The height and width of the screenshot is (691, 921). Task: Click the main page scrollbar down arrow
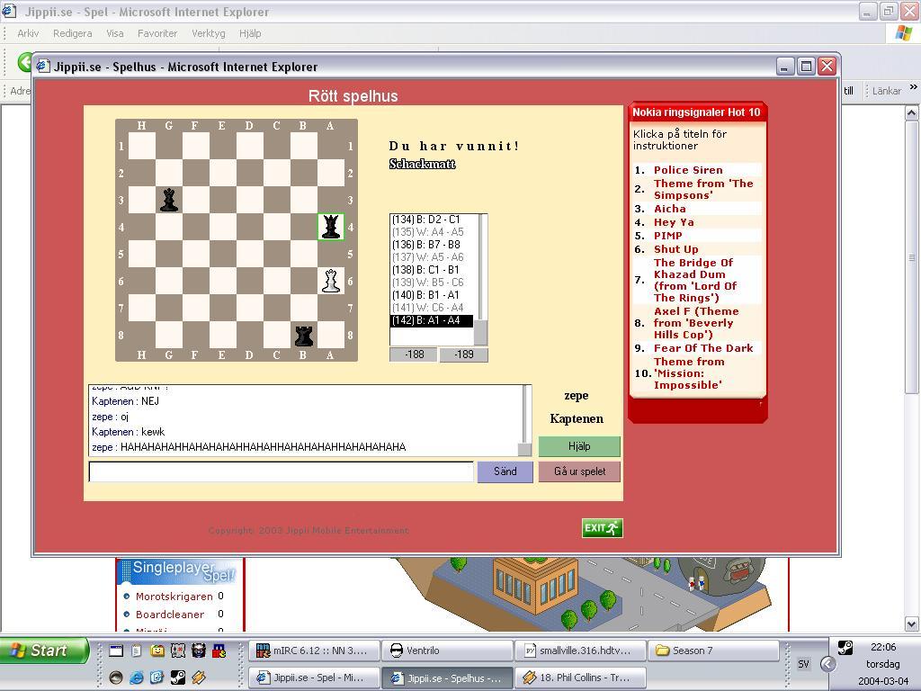point(912,624)
